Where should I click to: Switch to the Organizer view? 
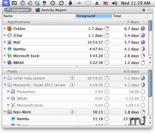[18, 10]
